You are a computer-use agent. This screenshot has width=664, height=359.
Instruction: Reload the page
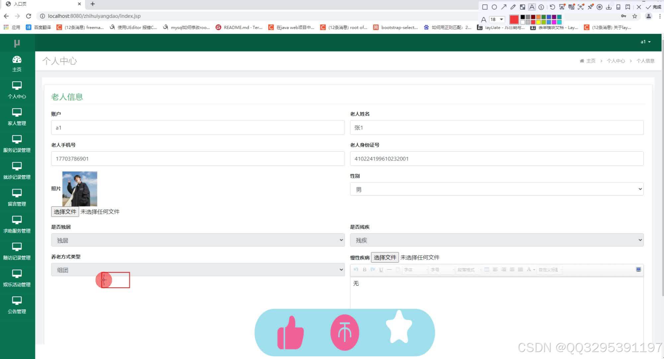(x=29, y=16)
